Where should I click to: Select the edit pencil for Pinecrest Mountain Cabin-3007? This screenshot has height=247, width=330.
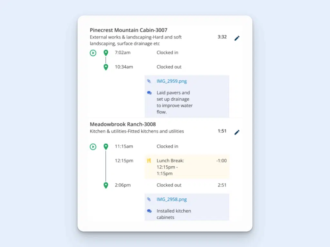tap(237, 38)
